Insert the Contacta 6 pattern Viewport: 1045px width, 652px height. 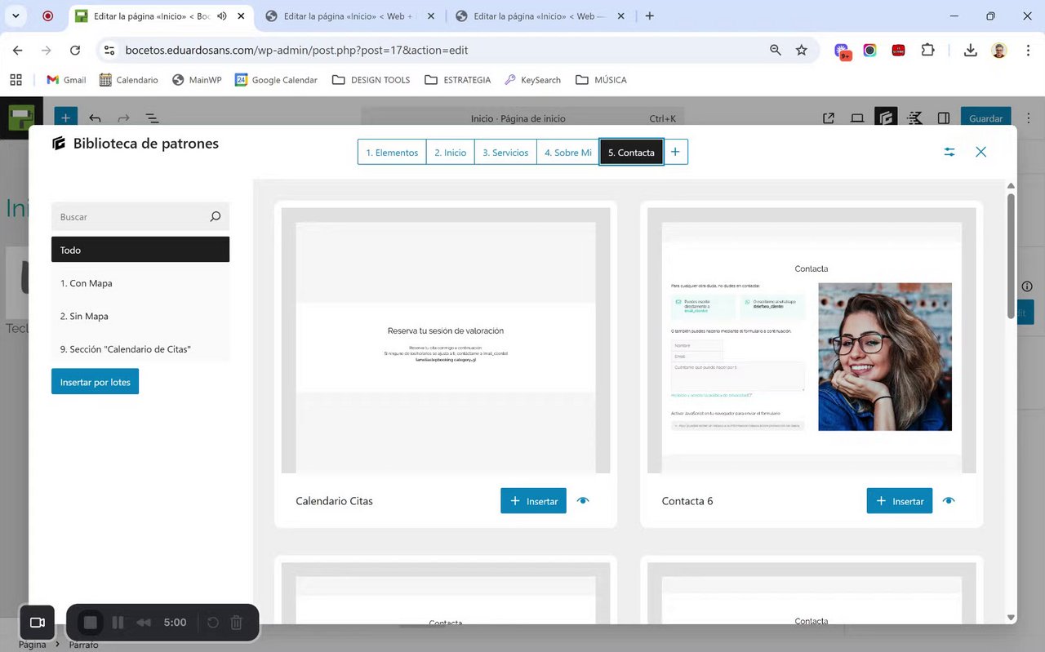[899, 500]
